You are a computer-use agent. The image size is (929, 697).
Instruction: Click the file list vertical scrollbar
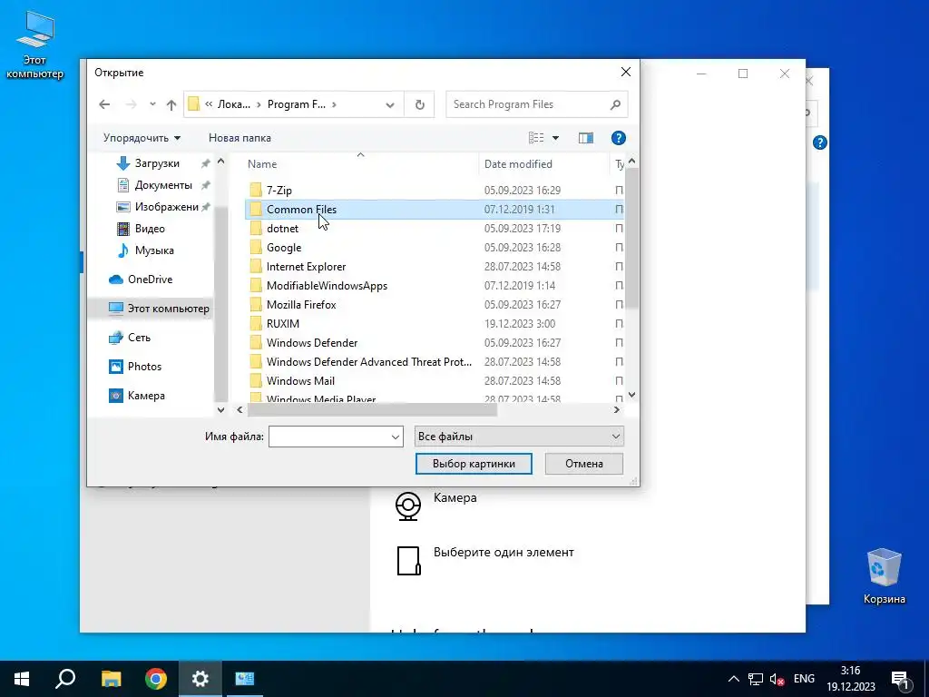(x=631, y=237)
